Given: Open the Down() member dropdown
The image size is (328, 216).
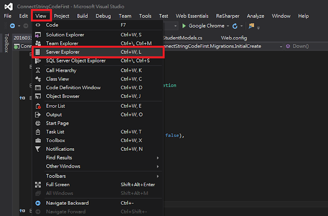Looking at the screenshot, I should point(306,46).
